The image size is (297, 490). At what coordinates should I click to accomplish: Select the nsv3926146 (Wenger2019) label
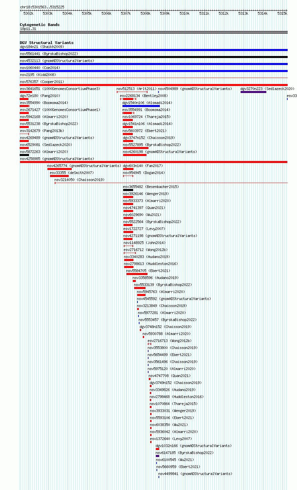tap(146, 194)
